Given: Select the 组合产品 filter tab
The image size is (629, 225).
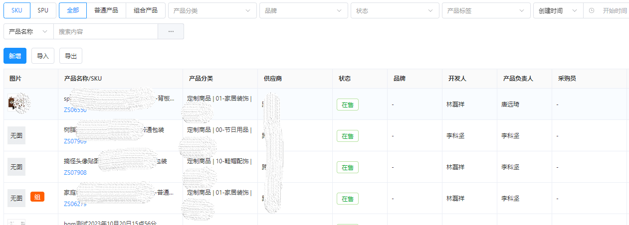Looking at the screenshot, I should click(x=146, y=10).
